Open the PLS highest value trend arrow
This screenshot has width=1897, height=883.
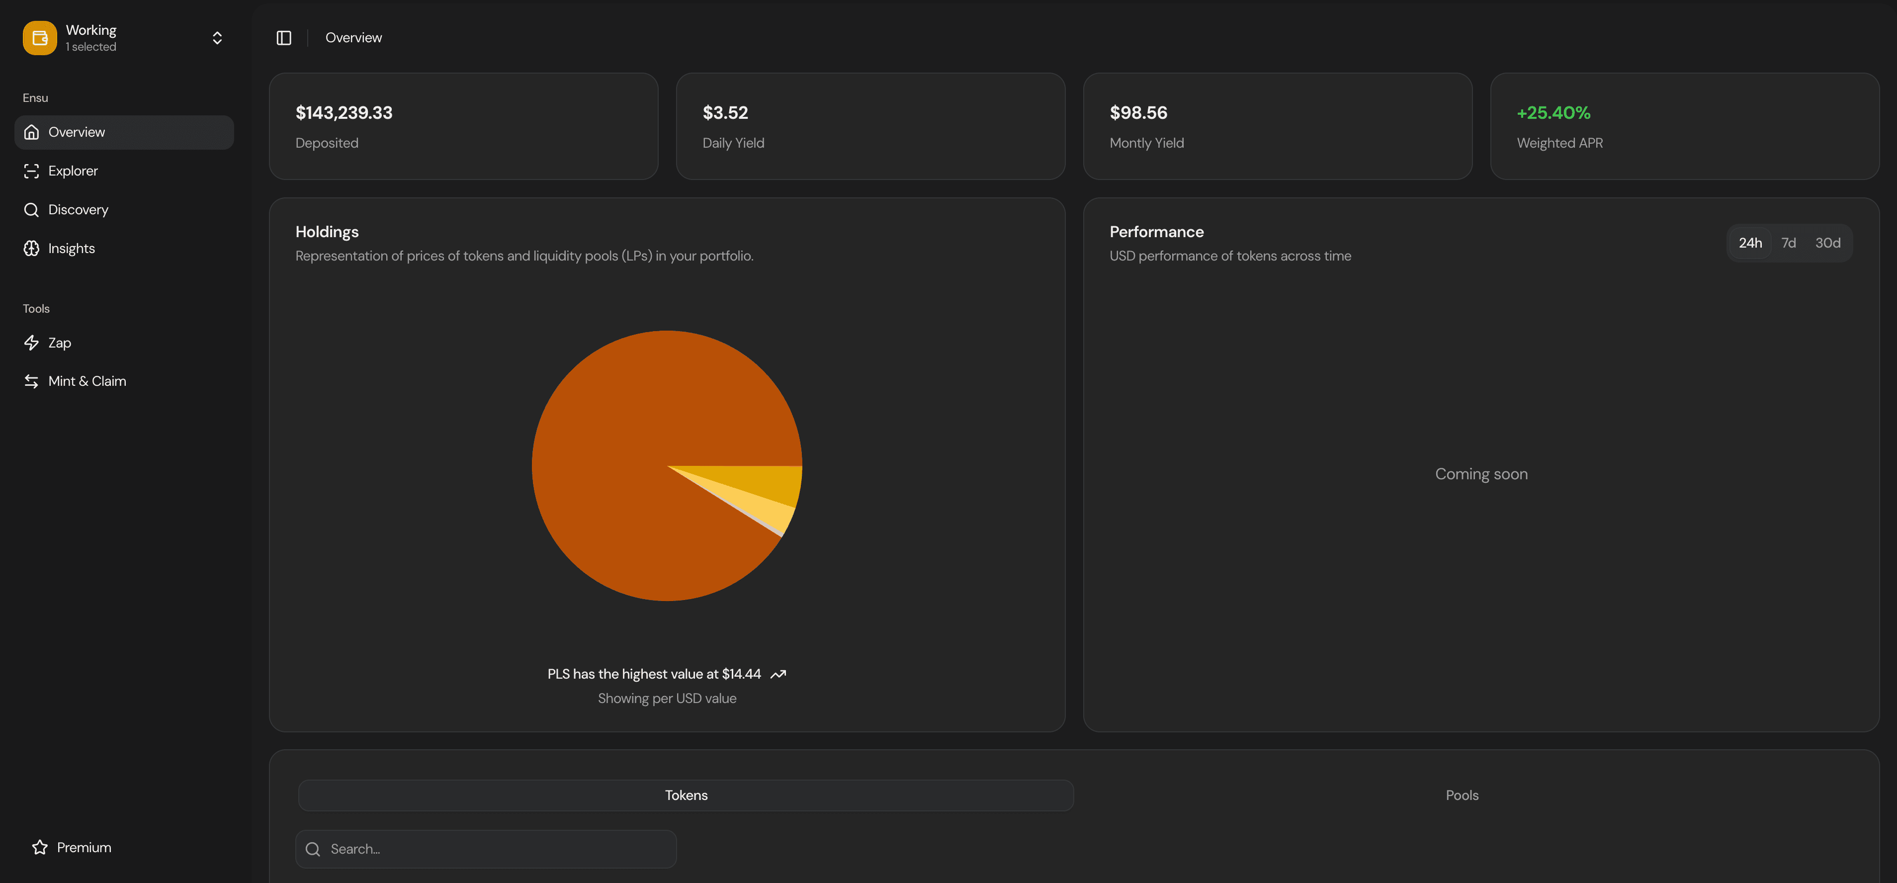pos(778,673)
